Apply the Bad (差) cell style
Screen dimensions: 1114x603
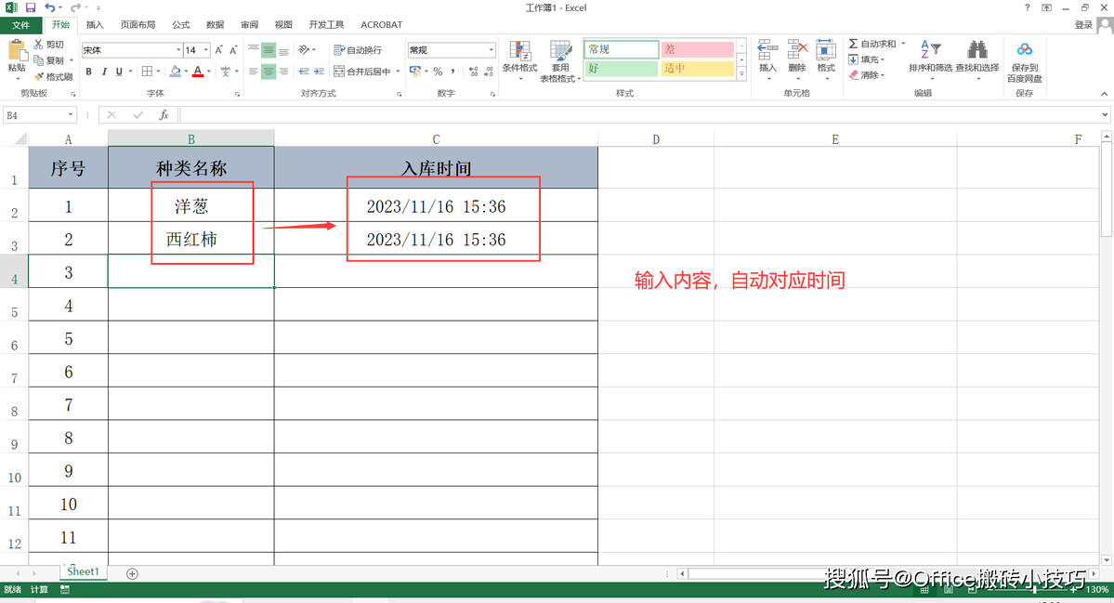(697, 49)
